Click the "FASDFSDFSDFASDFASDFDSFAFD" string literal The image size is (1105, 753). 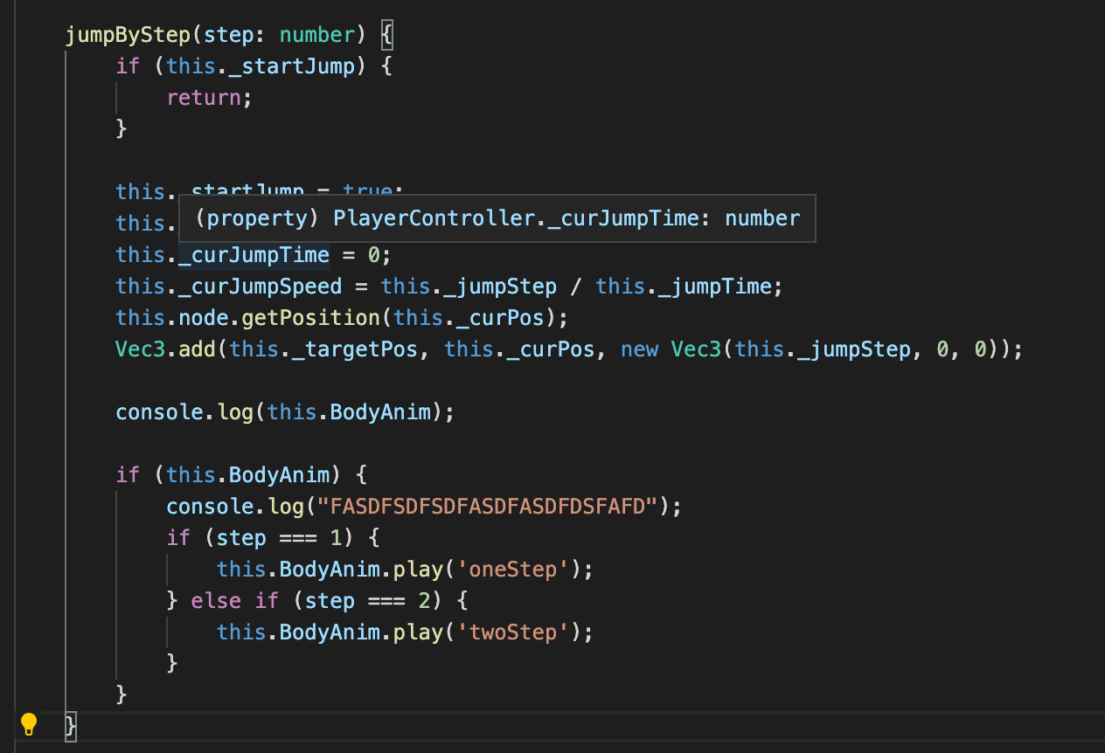point(487,507)
